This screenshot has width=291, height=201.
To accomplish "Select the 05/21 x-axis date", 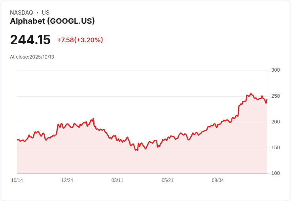I will pyautogui.click(x=168, y=180).
